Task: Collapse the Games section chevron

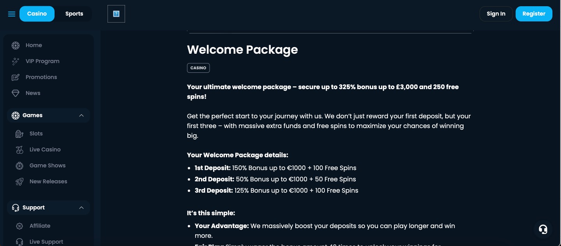Action: point(81,116)
